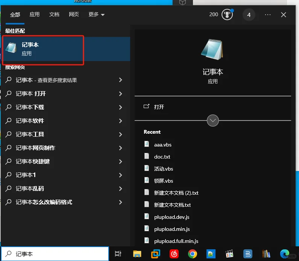This screenshot has height=261, width=299.
Task: Open the 更多 dropdown menu
Action: pyautogui.click(x=97, y=15)
